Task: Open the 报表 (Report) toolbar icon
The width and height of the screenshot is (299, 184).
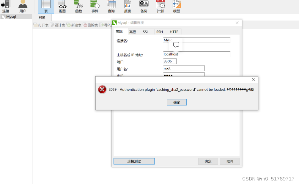Action: (x=128, y=7)
